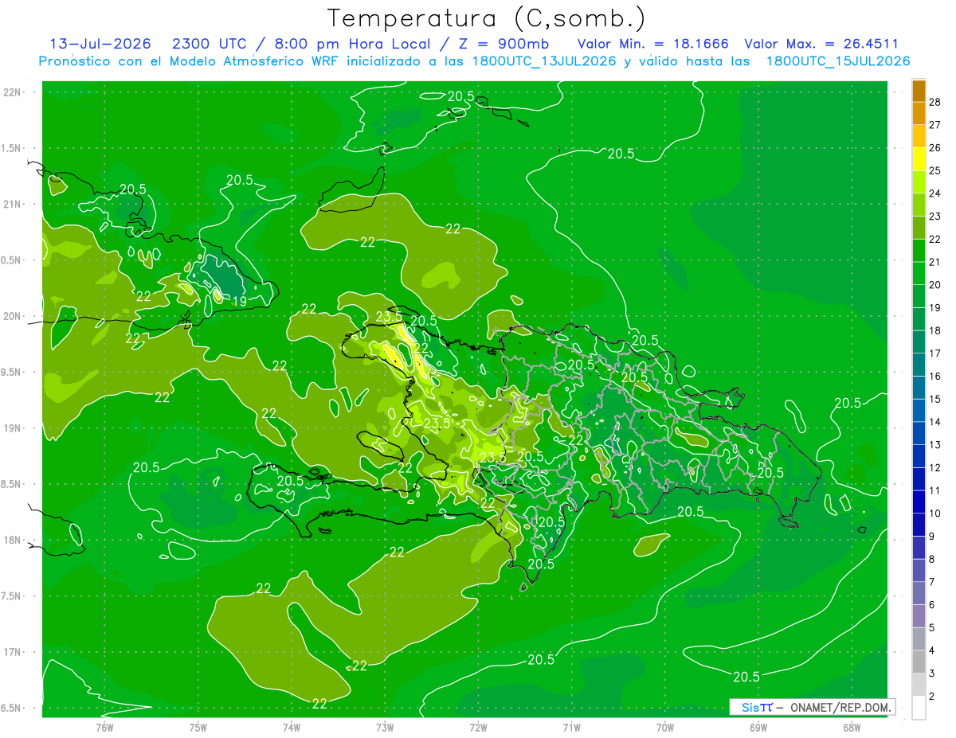956x738 pixels.
Task: Select the valid-until time "1800UTC_15JUL2026"
Action: [x=838, y=61]
